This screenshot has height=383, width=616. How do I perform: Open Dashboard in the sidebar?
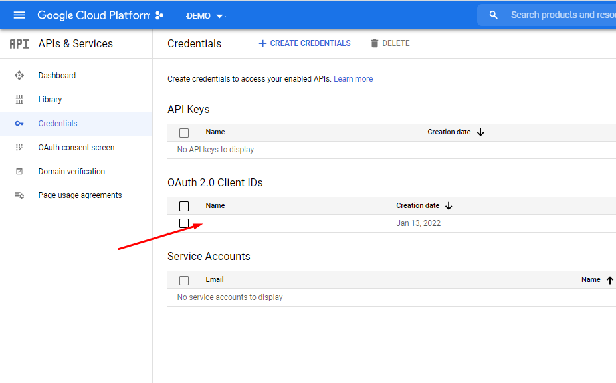[57, 76]
